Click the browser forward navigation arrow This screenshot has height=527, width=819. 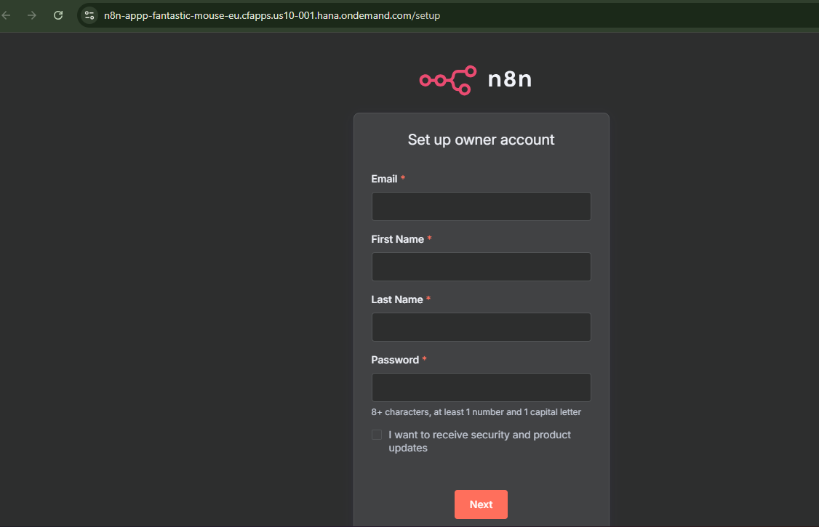coord(31,15)
